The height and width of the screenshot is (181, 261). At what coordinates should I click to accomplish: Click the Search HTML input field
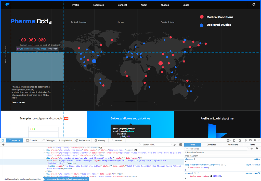(x=156, y=145)
